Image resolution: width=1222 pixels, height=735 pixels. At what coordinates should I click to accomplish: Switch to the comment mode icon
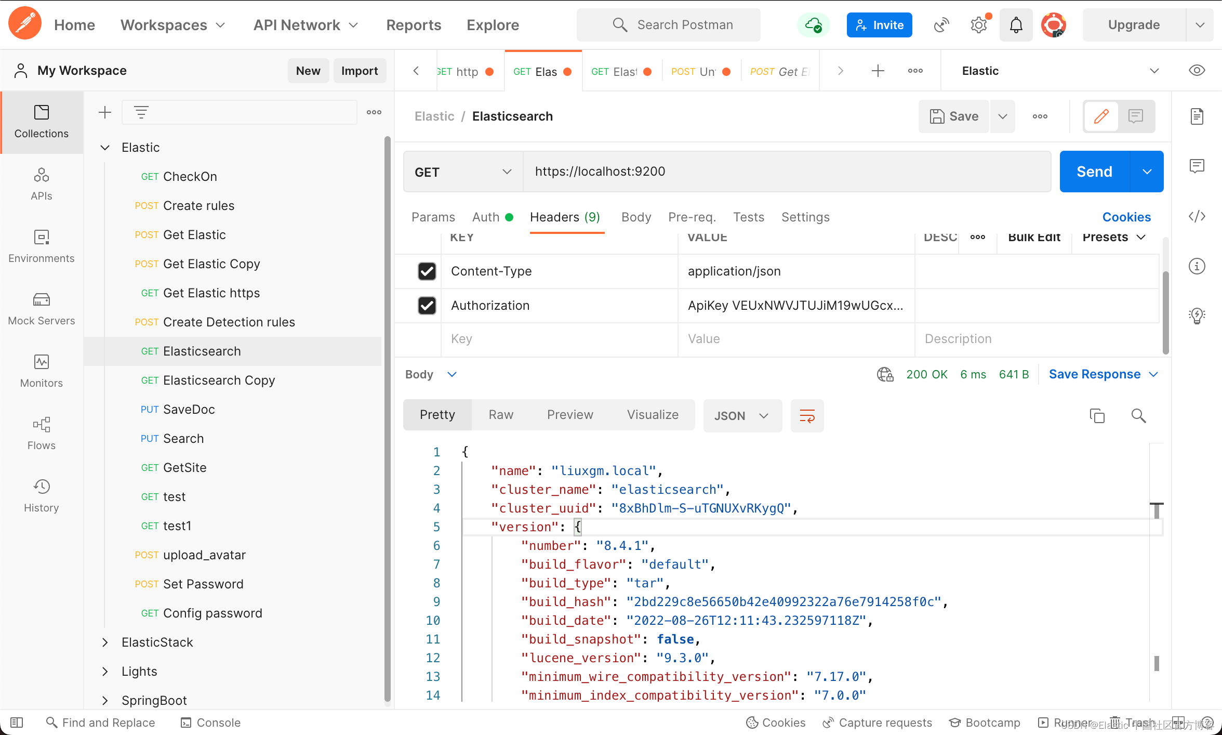pos(1136,116)
